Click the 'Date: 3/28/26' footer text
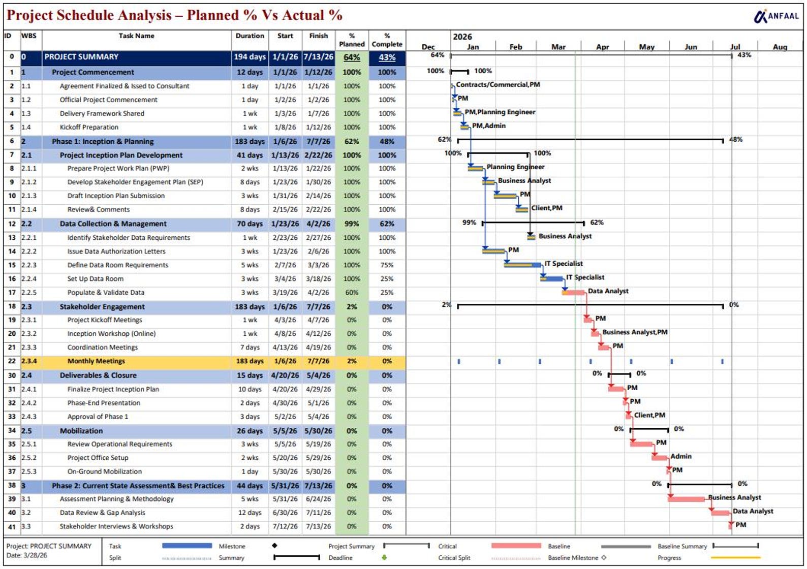The height and width of the screenshot is (569, 807). 27,555
